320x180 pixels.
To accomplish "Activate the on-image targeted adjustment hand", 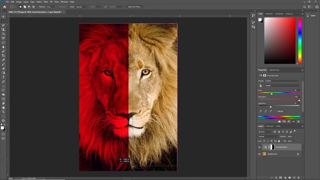I will tap(260, 85).
